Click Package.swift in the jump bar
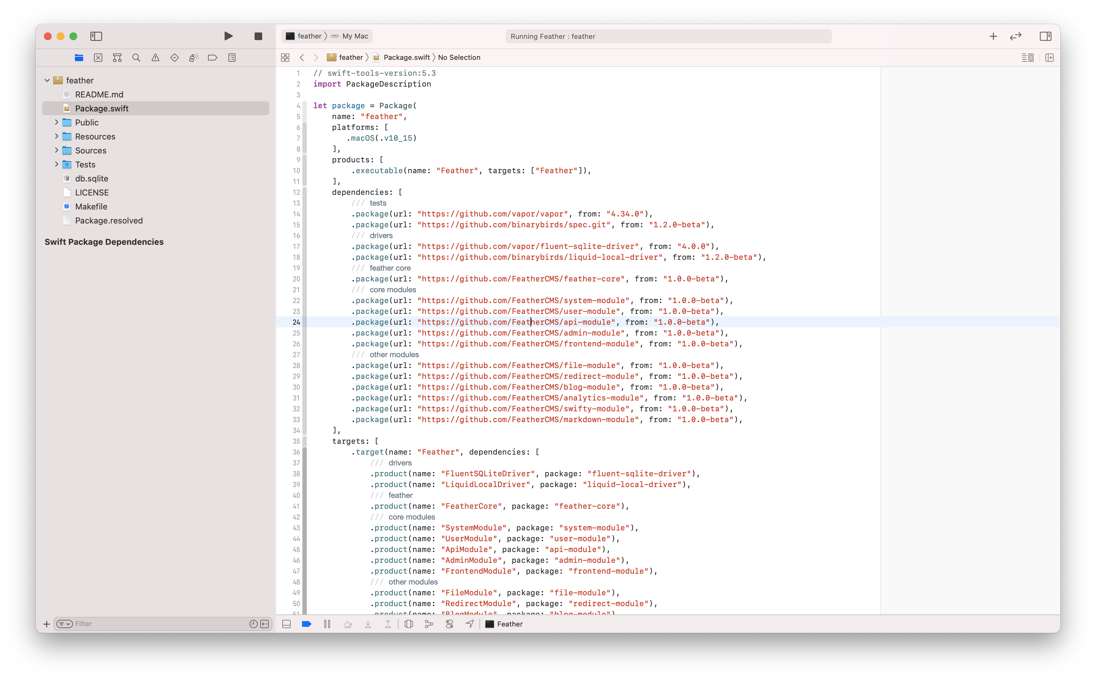Screen dimensions: 1096x680 (x=401, y=58)
